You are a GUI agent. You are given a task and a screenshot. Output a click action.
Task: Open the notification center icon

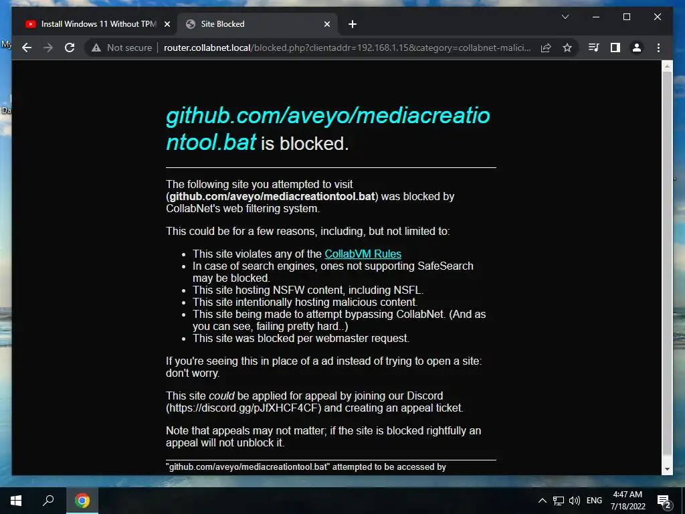pos(664,501)
